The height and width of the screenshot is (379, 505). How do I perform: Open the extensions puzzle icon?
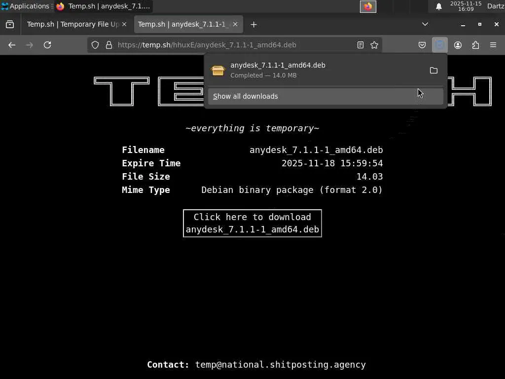475,45
